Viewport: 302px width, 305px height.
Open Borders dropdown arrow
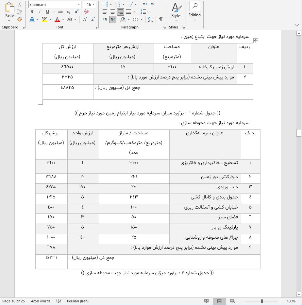142,19
